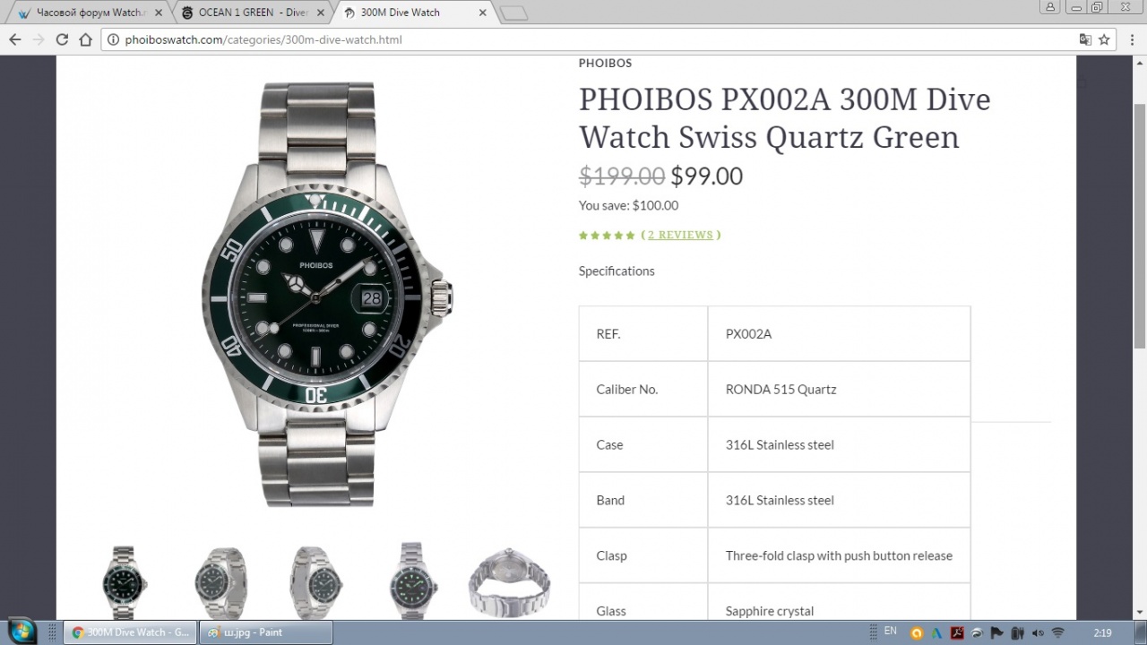Image resolution: width=1147 pixels, height=645 pixels.
Task: Switch to the Часовой форум tab
Action: 89,13
